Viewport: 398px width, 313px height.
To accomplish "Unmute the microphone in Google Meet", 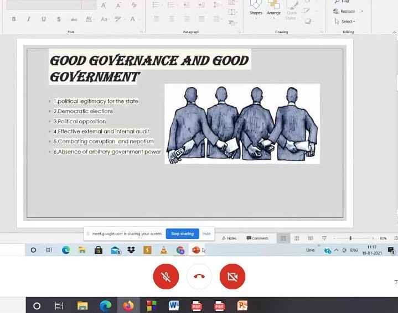I will click(166, 277).
